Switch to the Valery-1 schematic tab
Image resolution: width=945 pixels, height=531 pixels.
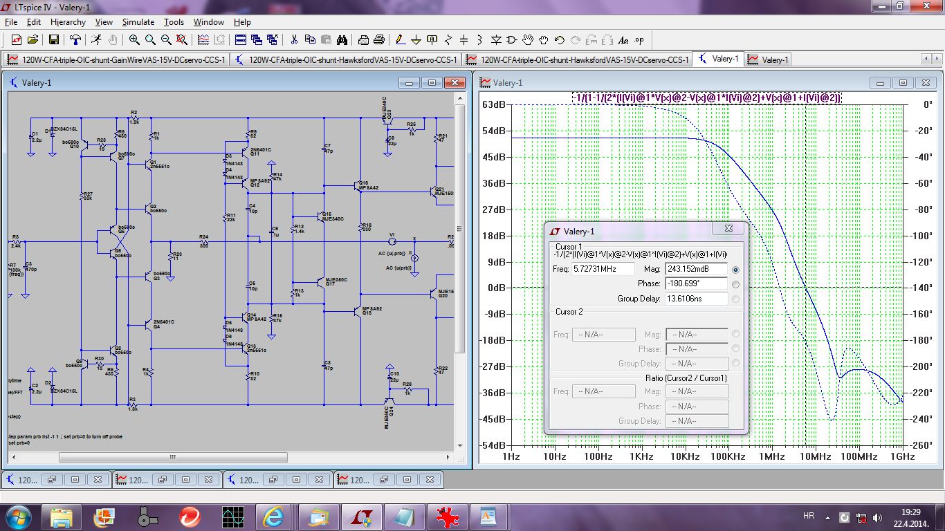[718, 59]
